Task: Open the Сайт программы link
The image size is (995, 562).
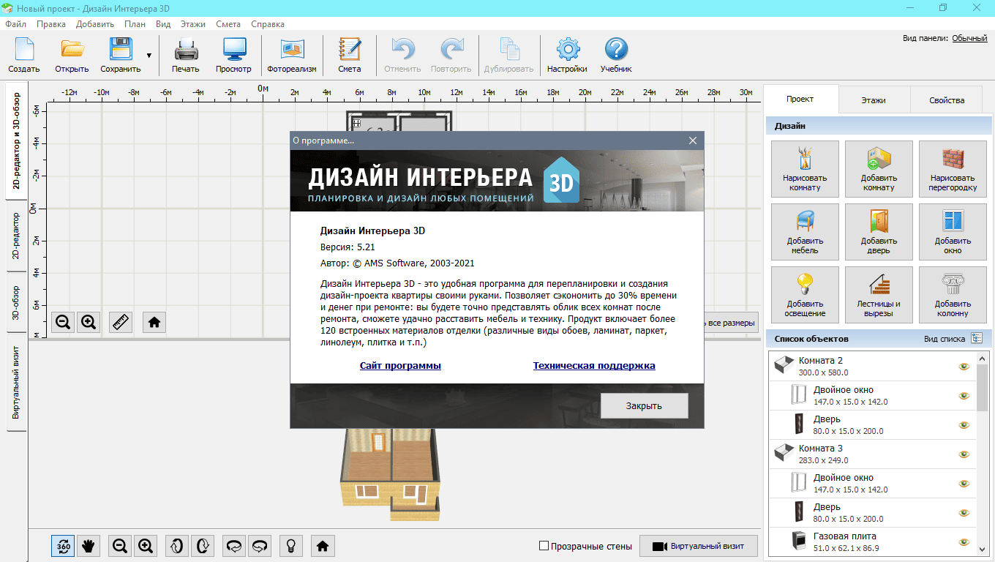Action: click(400, 365)
